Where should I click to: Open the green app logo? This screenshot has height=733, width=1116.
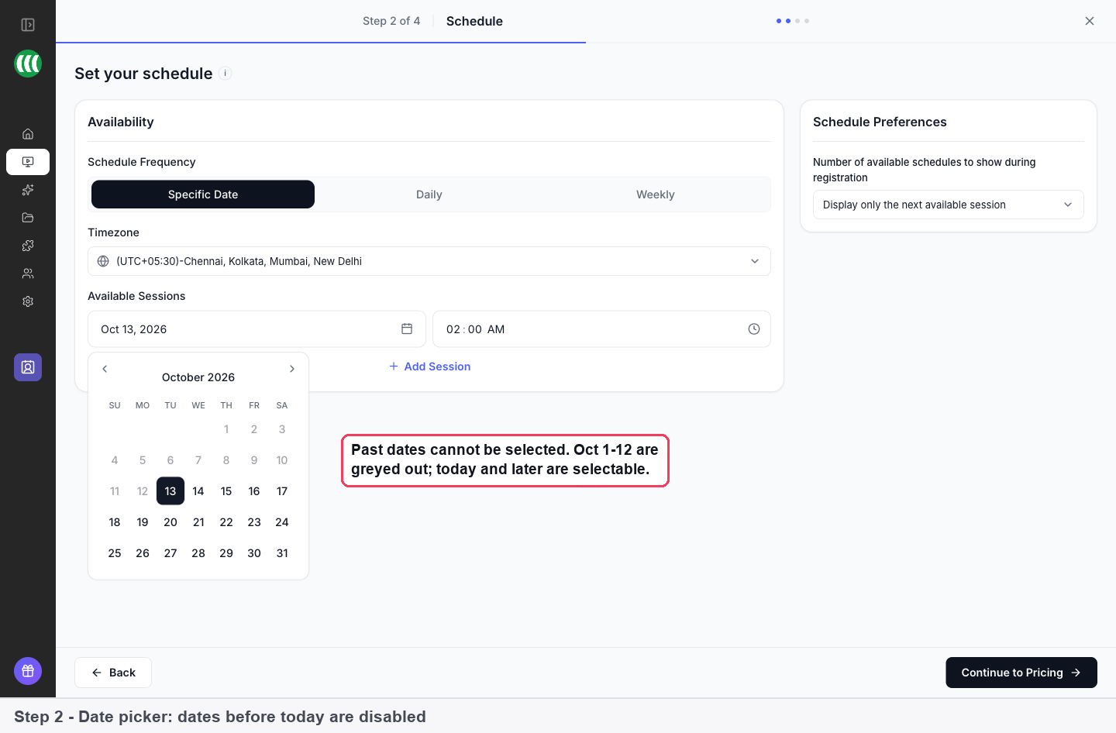pos(28,64)
